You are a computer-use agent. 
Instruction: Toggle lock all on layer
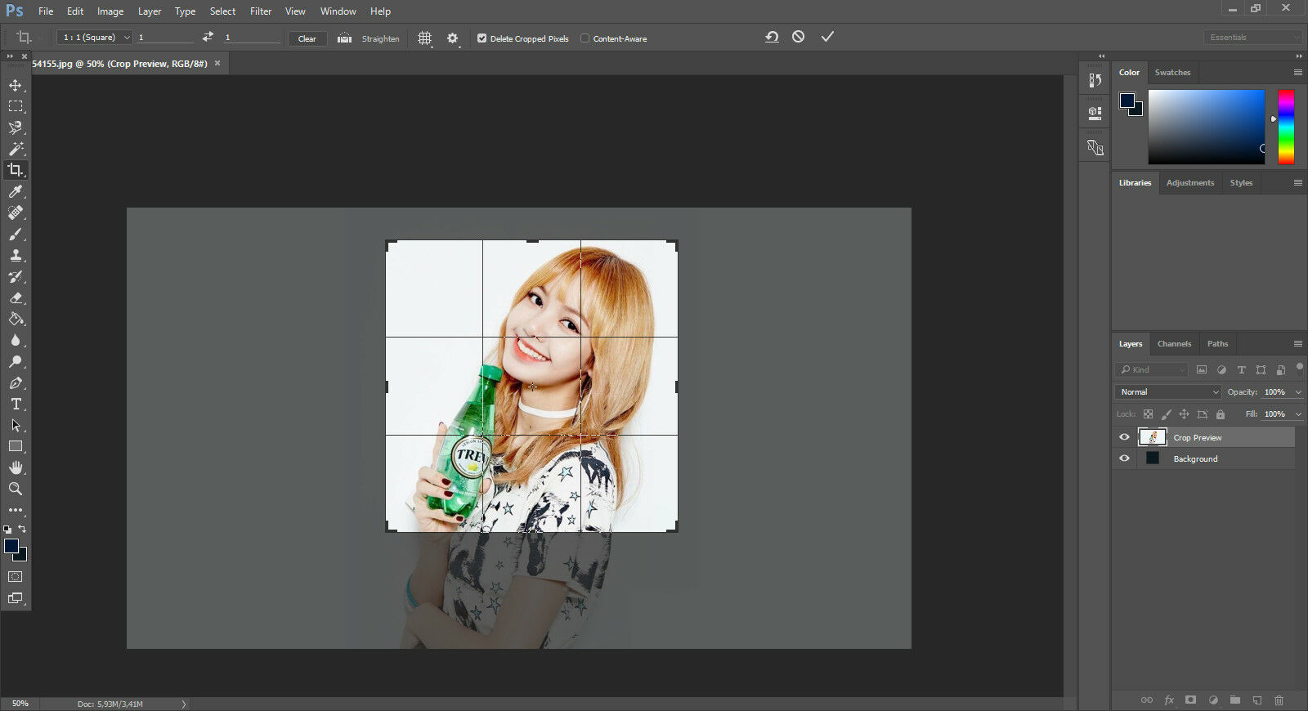(x=1221, y=414)
